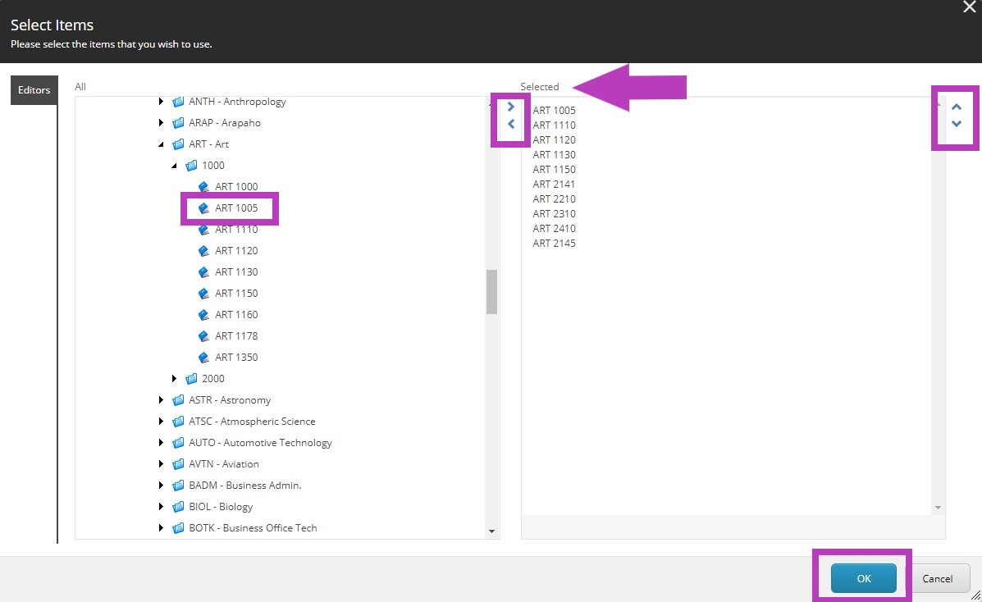
Task: Remove item from Selected with left arrow
Action: click(510, 124)
